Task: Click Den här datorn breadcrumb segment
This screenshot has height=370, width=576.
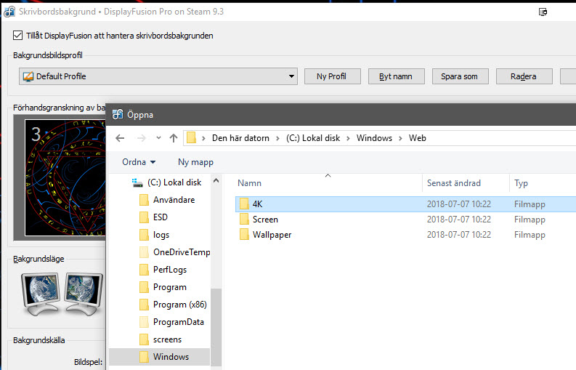Action: tap(240, 138)
